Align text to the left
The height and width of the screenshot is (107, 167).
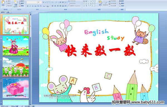tap(53, 6)
